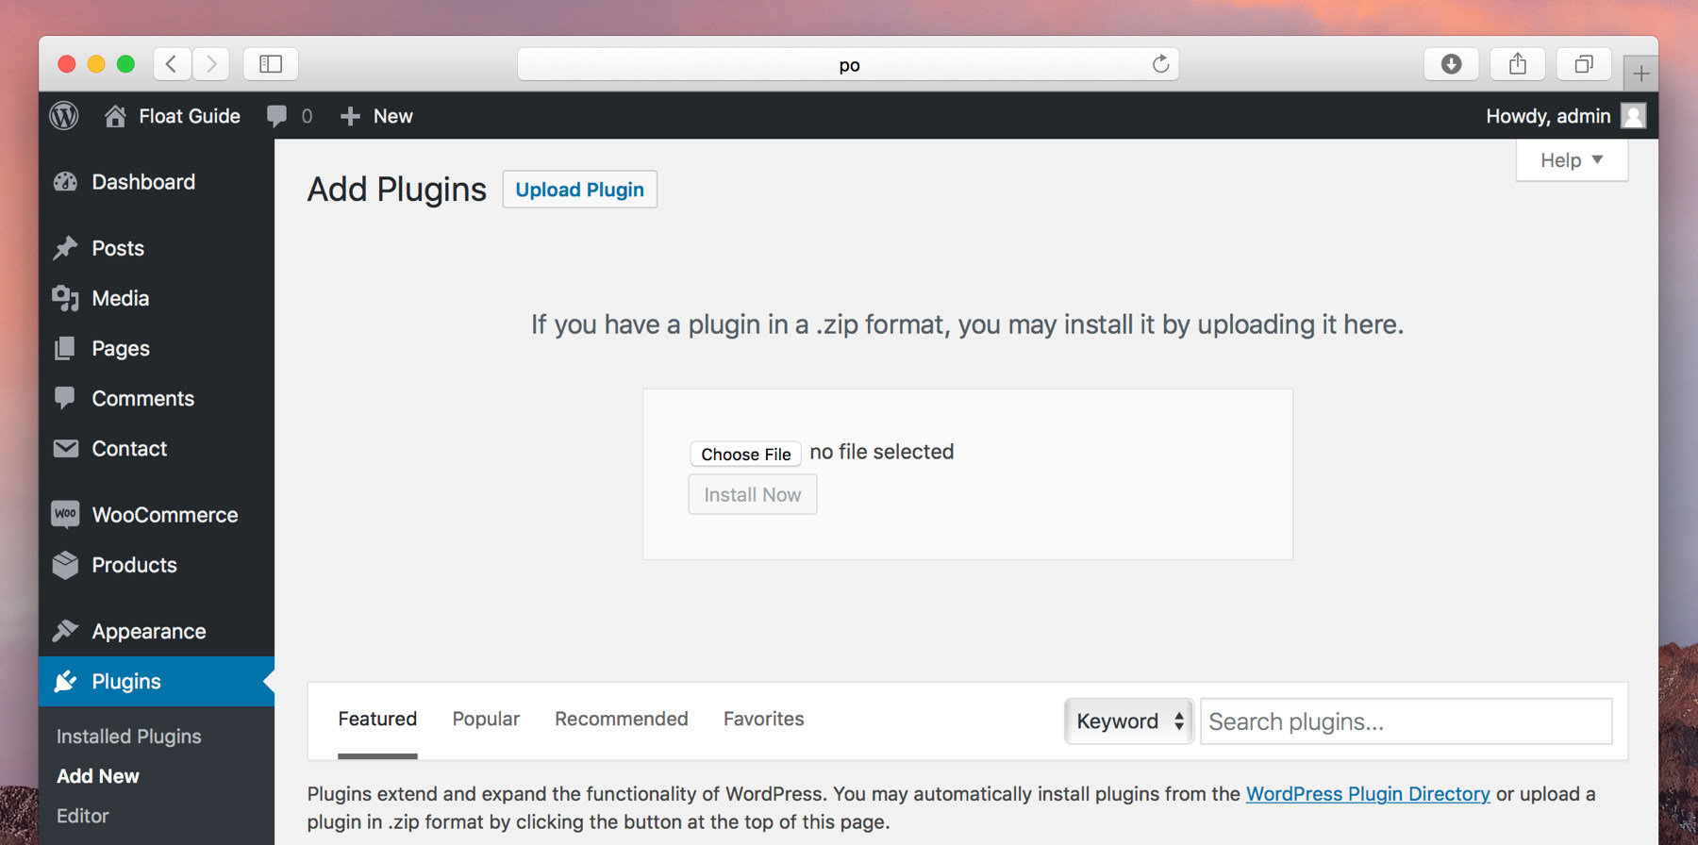
Task: Open the WordPress logo menu
Action: point(64,116)
